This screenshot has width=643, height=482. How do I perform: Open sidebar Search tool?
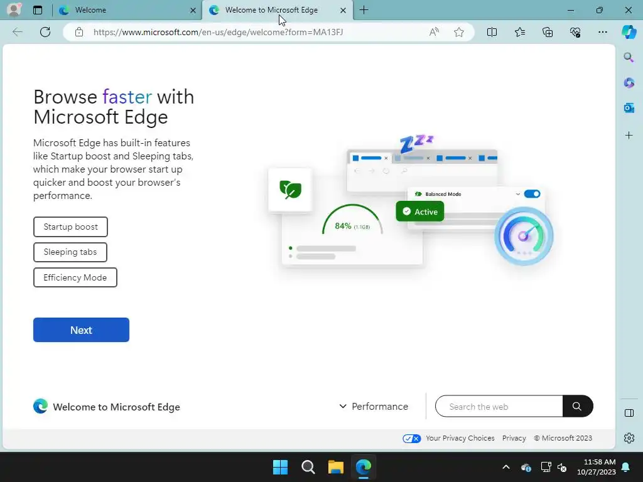[x=629, y=57]
